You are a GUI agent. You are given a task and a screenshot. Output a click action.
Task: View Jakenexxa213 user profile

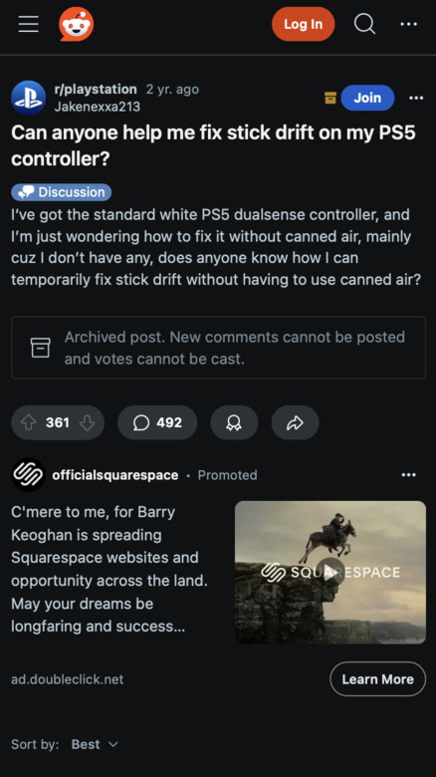pyautogui.click(x=98, y=107)
